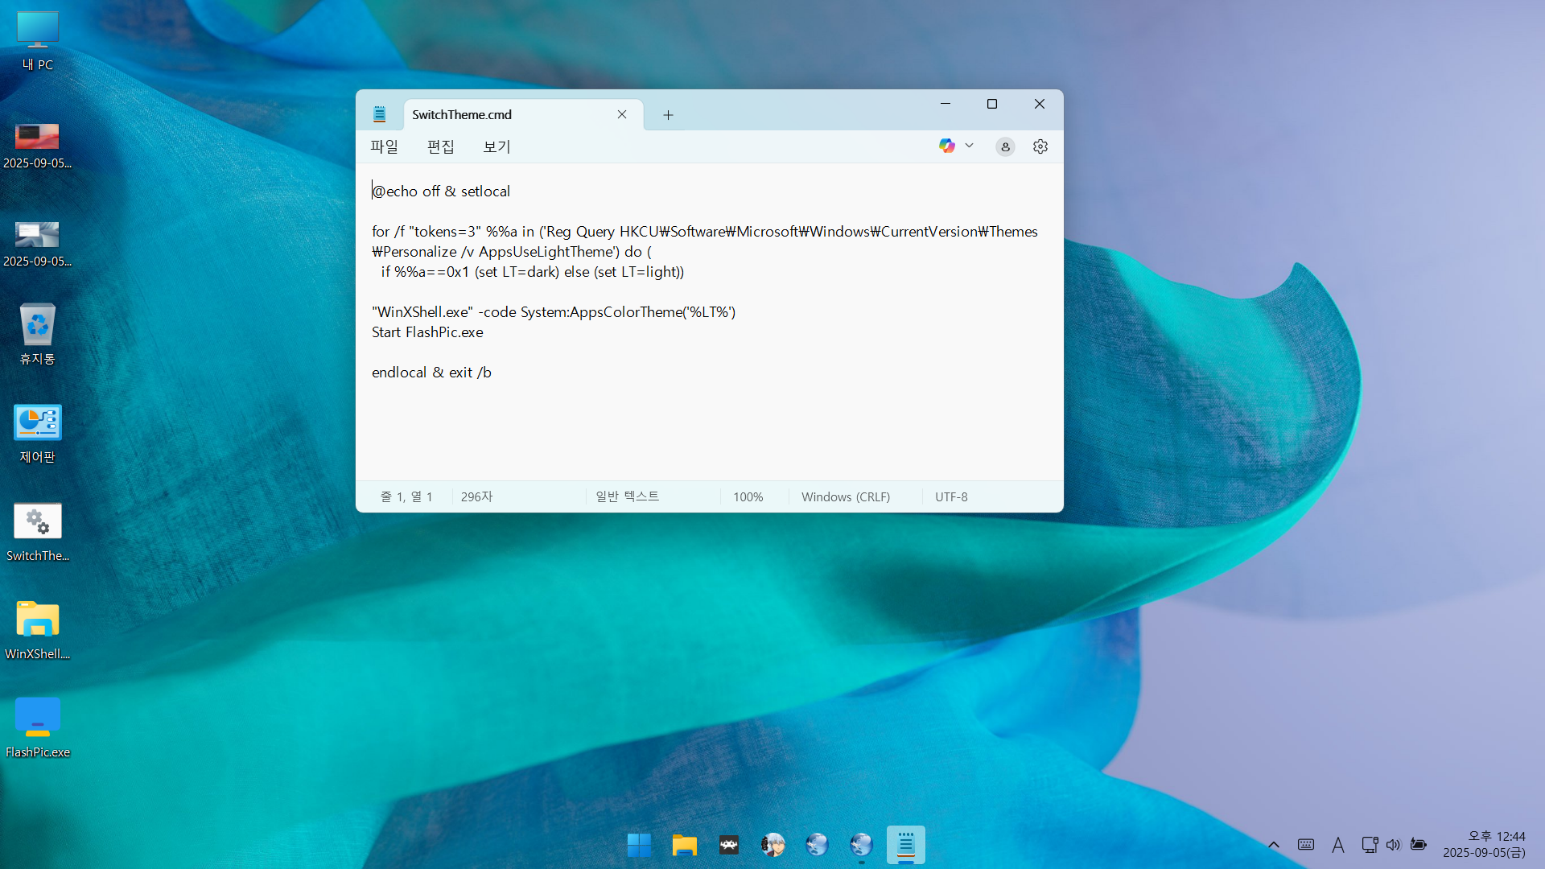Toggle the input language A indicator
Image resolution: width=1545 pixels, height=869 pixels.
(1337, 845)
